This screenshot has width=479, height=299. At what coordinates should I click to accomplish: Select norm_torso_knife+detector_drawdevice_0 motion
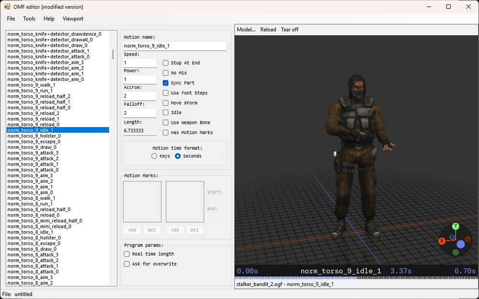58,34
